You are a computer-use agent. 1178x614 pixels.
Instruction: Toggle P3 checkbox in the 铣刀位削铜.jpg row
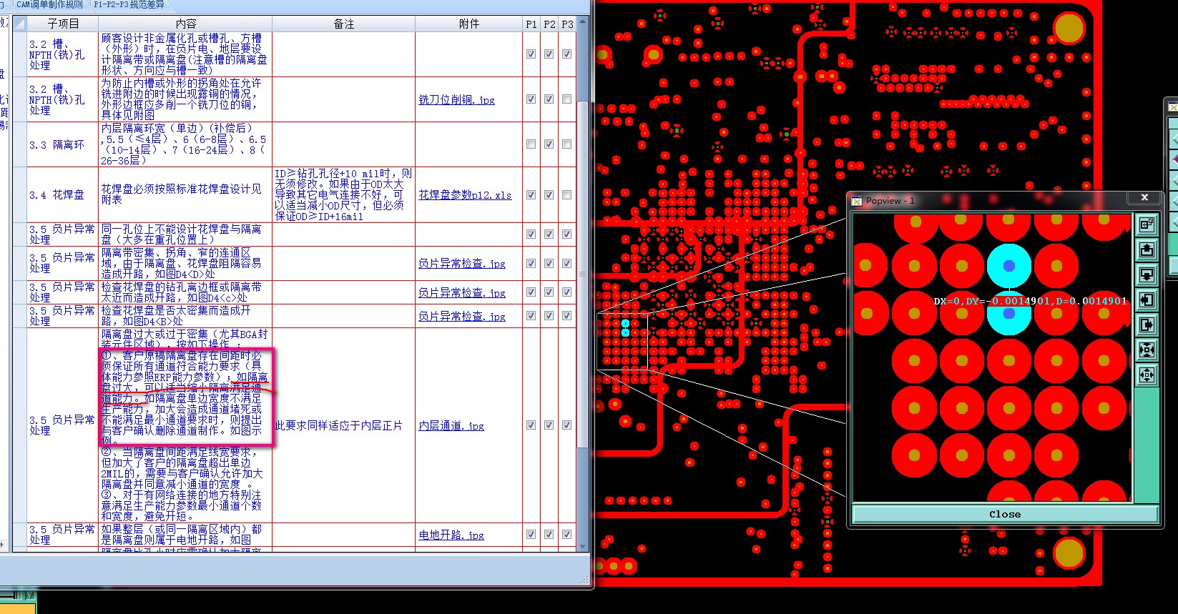click(x=567, y=99)
